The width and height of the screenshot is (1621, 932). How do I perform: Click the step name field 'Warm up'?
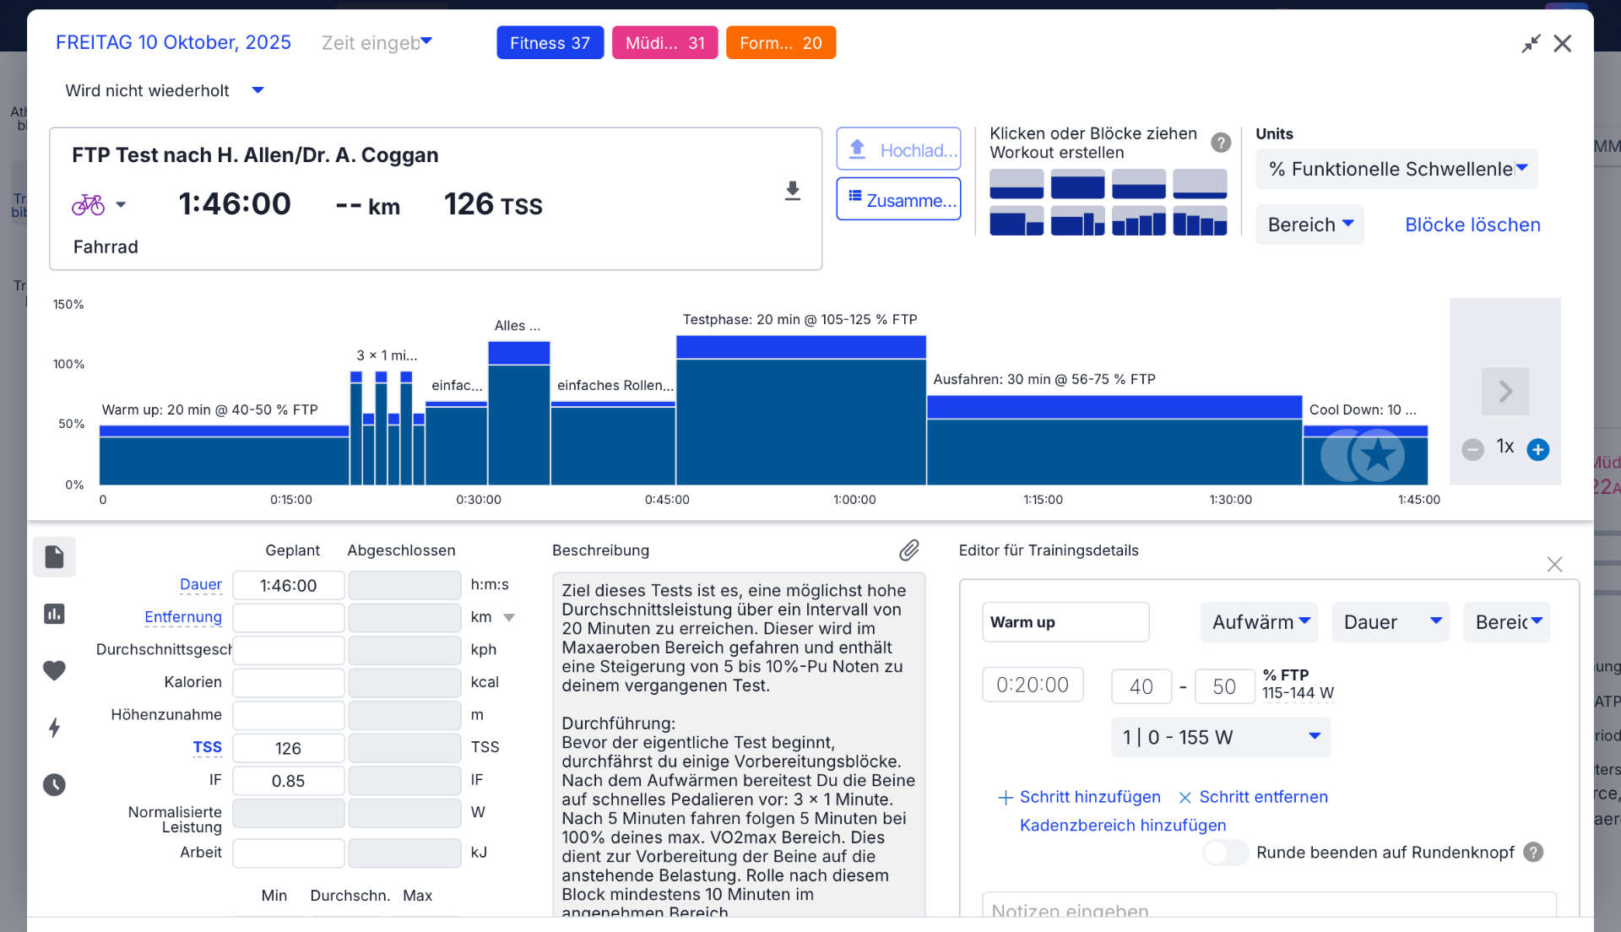[x=1065, y=622]
